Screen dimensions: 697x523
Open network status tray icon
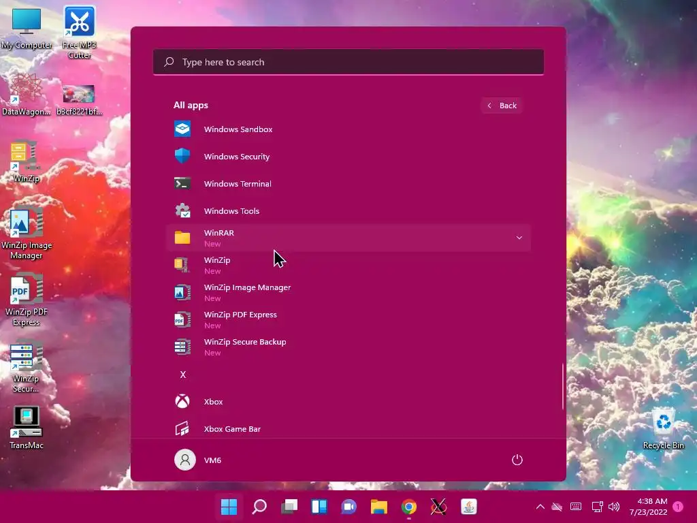(597, 507)
